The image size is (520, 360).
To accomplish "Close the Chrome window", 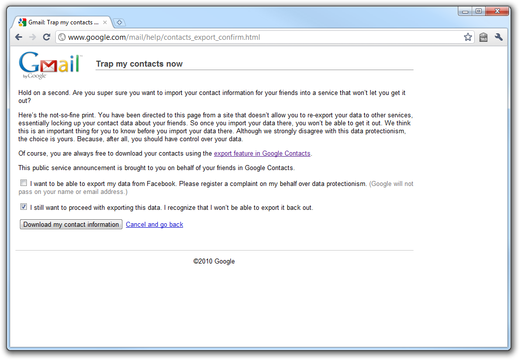I will click(497, 11).
